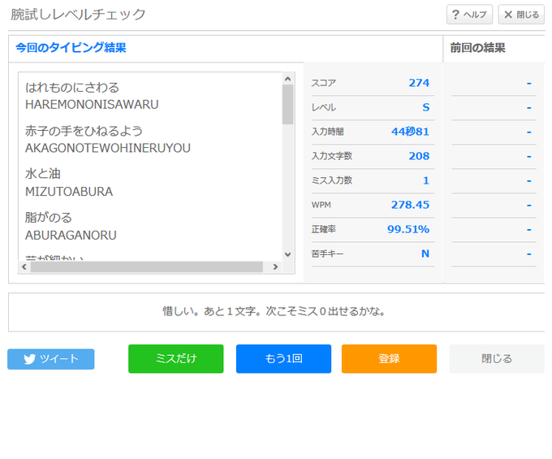Click the text HAREMONONISAWARU
Viewport: 552px width, 459px height.
click(x=92, y=105)
